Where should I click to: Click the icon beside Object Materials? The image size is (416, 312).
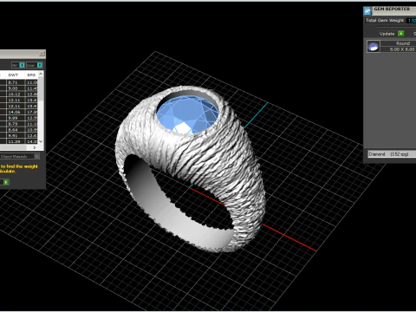tap(37, 156)
